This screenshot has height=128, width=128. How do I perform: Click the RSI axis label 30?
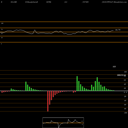point(2,38)
